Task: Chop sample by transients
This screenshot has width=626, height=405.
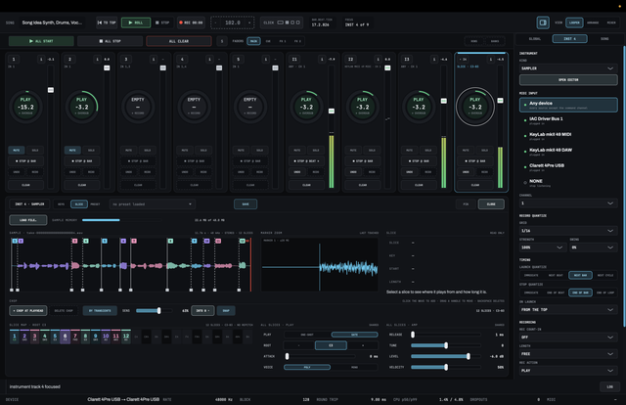Action: [100, 310]
